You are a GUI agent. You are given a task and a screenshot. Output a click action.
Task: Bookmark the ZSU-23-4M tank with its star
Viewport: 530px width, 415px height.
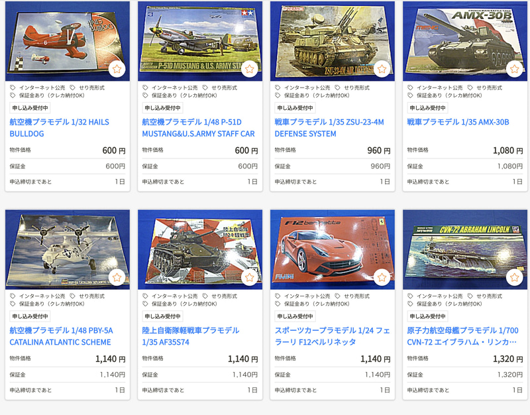pos(382,69)
